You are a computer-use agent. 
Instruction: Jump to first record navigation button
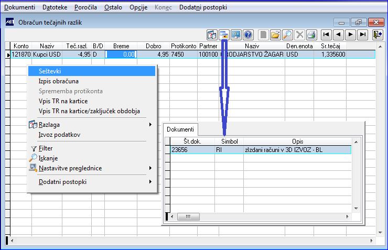tap(326, 35)
